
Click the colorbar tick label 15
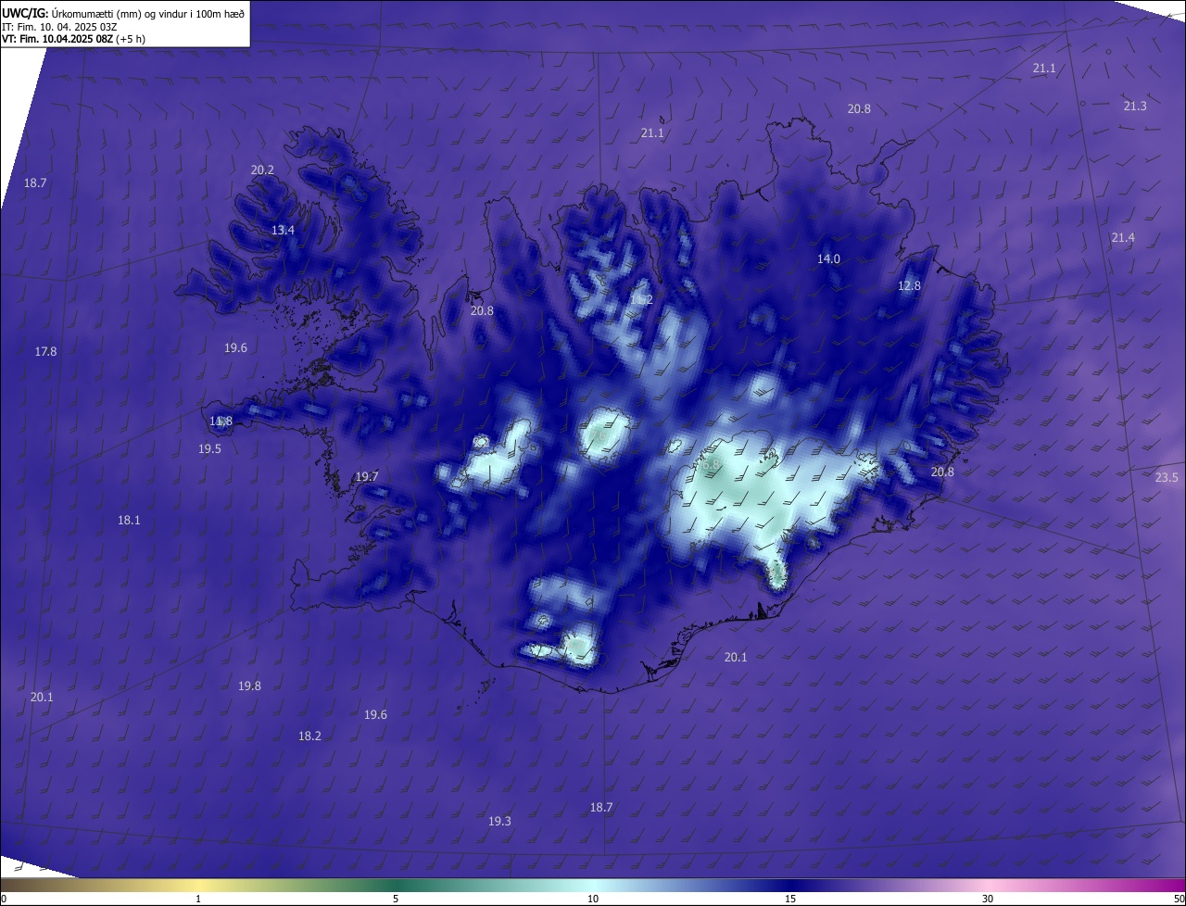pos(790,899)
